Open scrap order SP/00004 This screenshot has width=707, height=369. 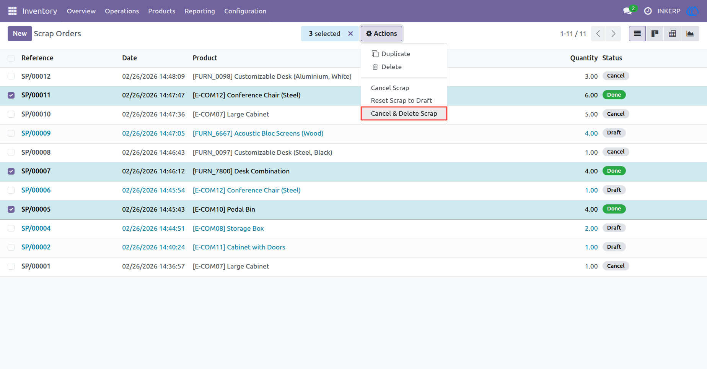coord(36,228)
